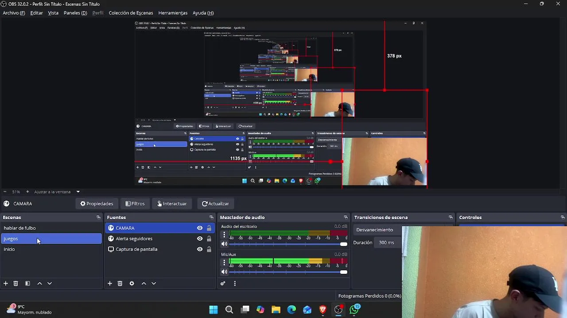This screenshot has height=318, width=567.
Task: Open source properties gear in Fuentes toolbar
Action: 132,284
